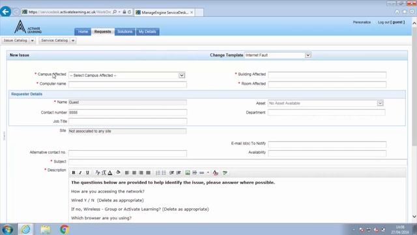Open Internet Explorer from taskbar
417x235 pixels.
point(26,229)
